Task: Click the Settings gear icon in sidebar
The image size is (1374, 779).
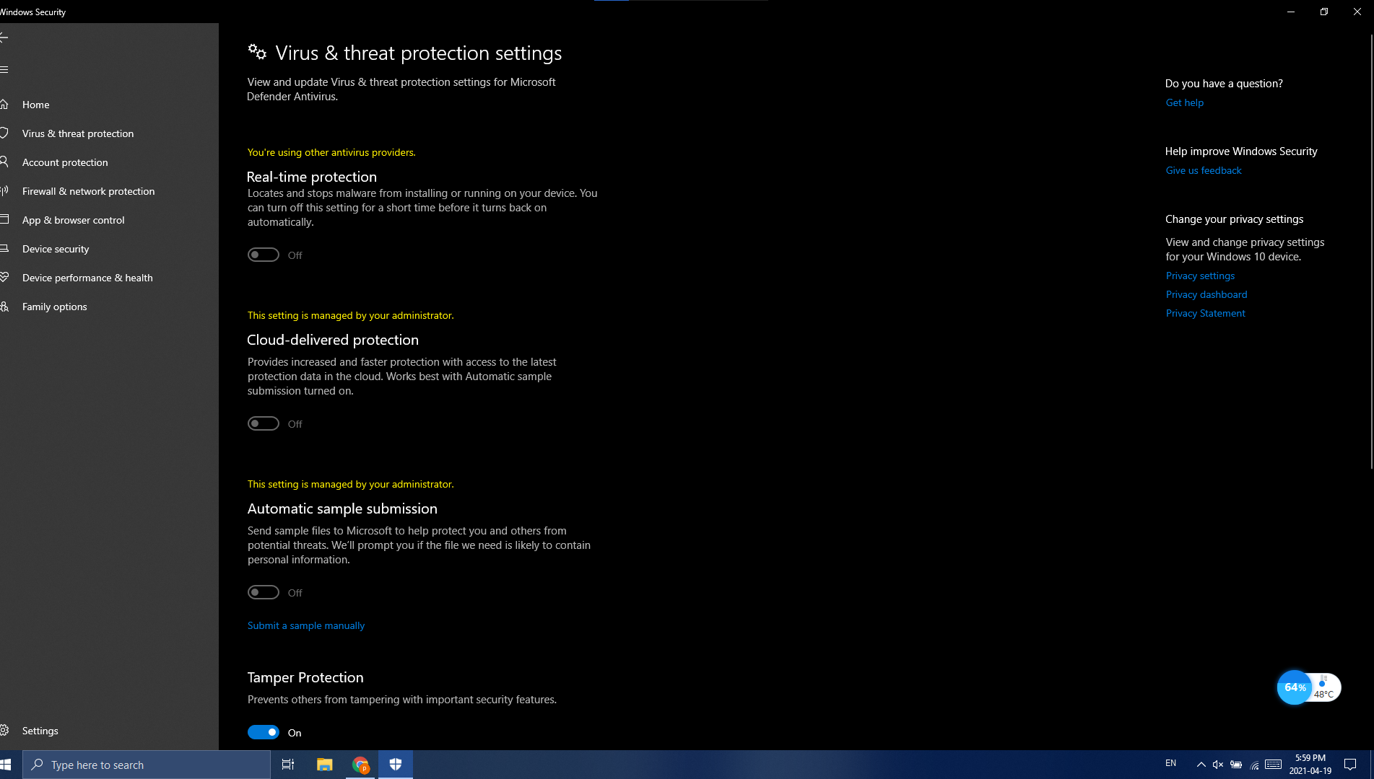Action: [4, 731]
